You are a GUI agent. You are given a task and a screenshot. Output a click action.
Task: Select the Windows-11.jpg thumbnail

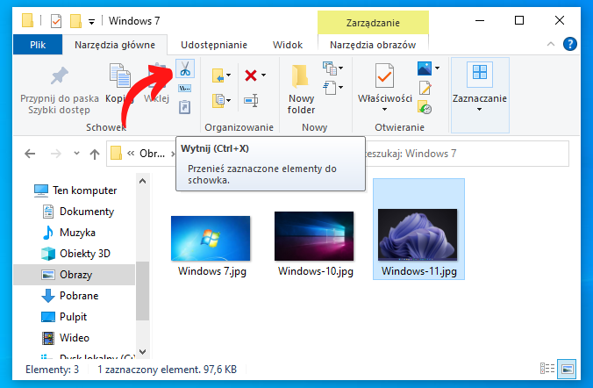pos(418,235)
